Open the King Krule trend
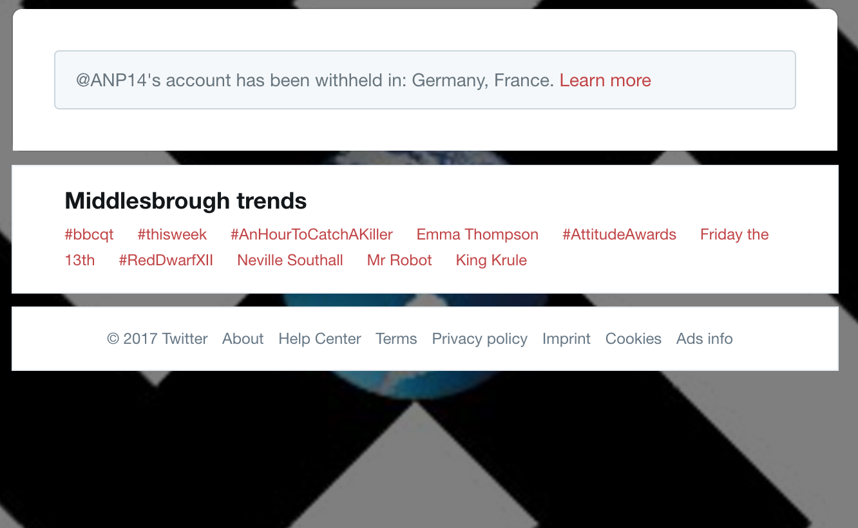 pyautogui.click(x=491, y=260)
